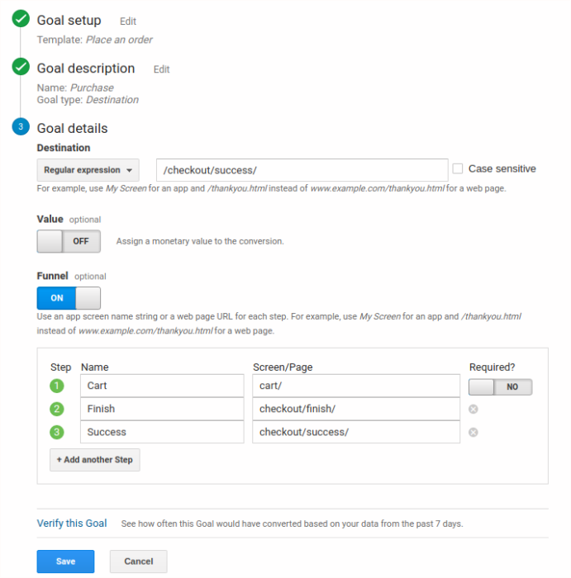Click the green step 1 number badge
Screen dimensions: 571x578
(x=57, y=386)
